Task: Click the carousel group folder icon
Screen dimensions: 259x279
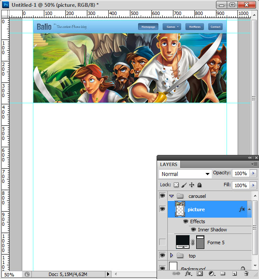Action: tap(180, 196)
